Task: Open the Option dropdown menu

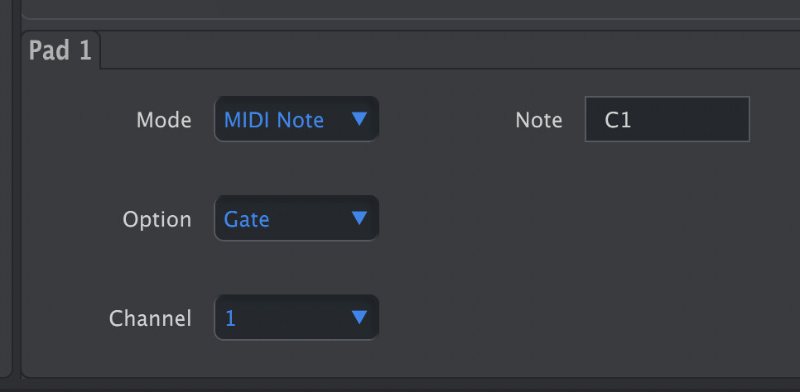Action: [x=296, y=219]
